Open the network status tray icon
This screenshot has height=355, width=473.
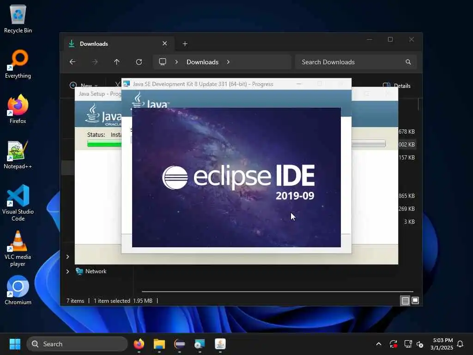click(408, 344)
